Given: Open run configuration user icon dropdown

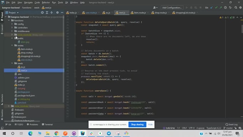Looking at the screenshot, I should pos(155,8).
